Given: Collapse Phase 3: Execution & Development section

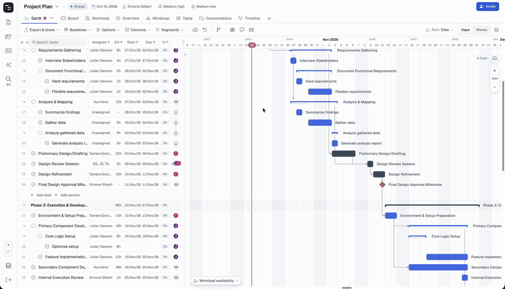Looking at the screenshot, I should click(24, 205).
